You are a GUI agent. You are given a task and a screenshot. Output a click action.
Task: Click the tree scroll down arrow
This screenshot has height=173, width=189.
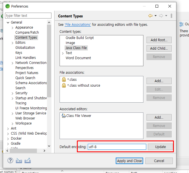[49, 146]
